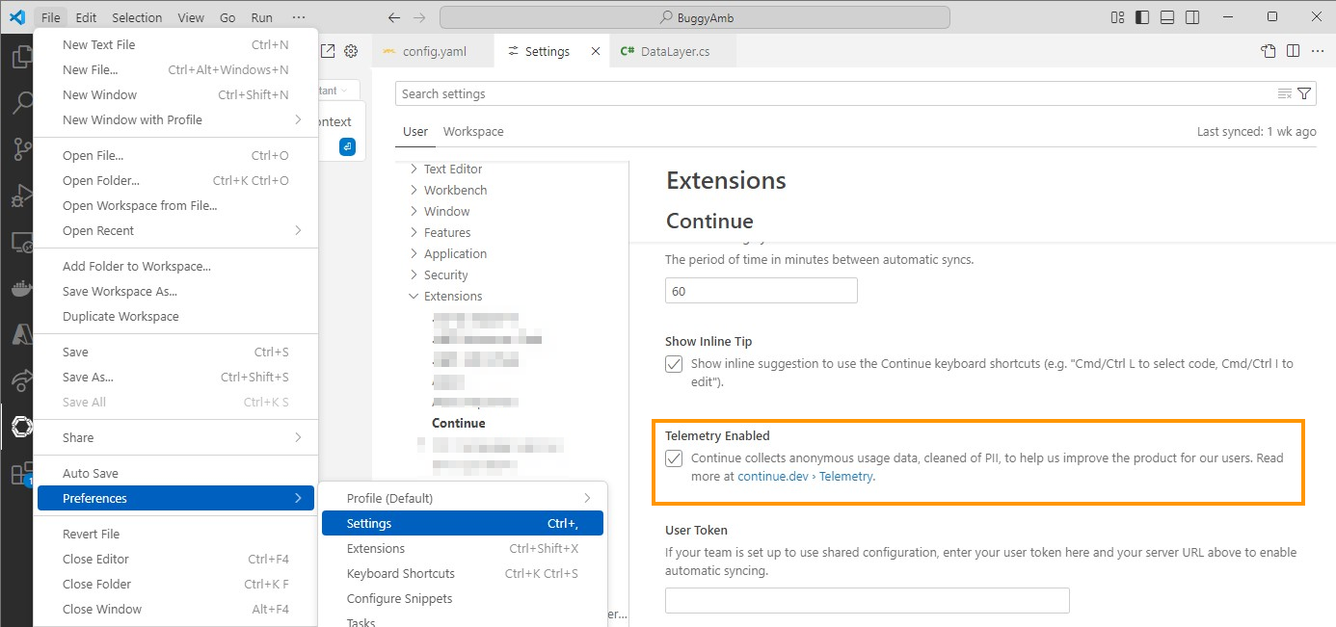Select Continue in the settings tree
Screen dimensions: 1336x627
459,423
